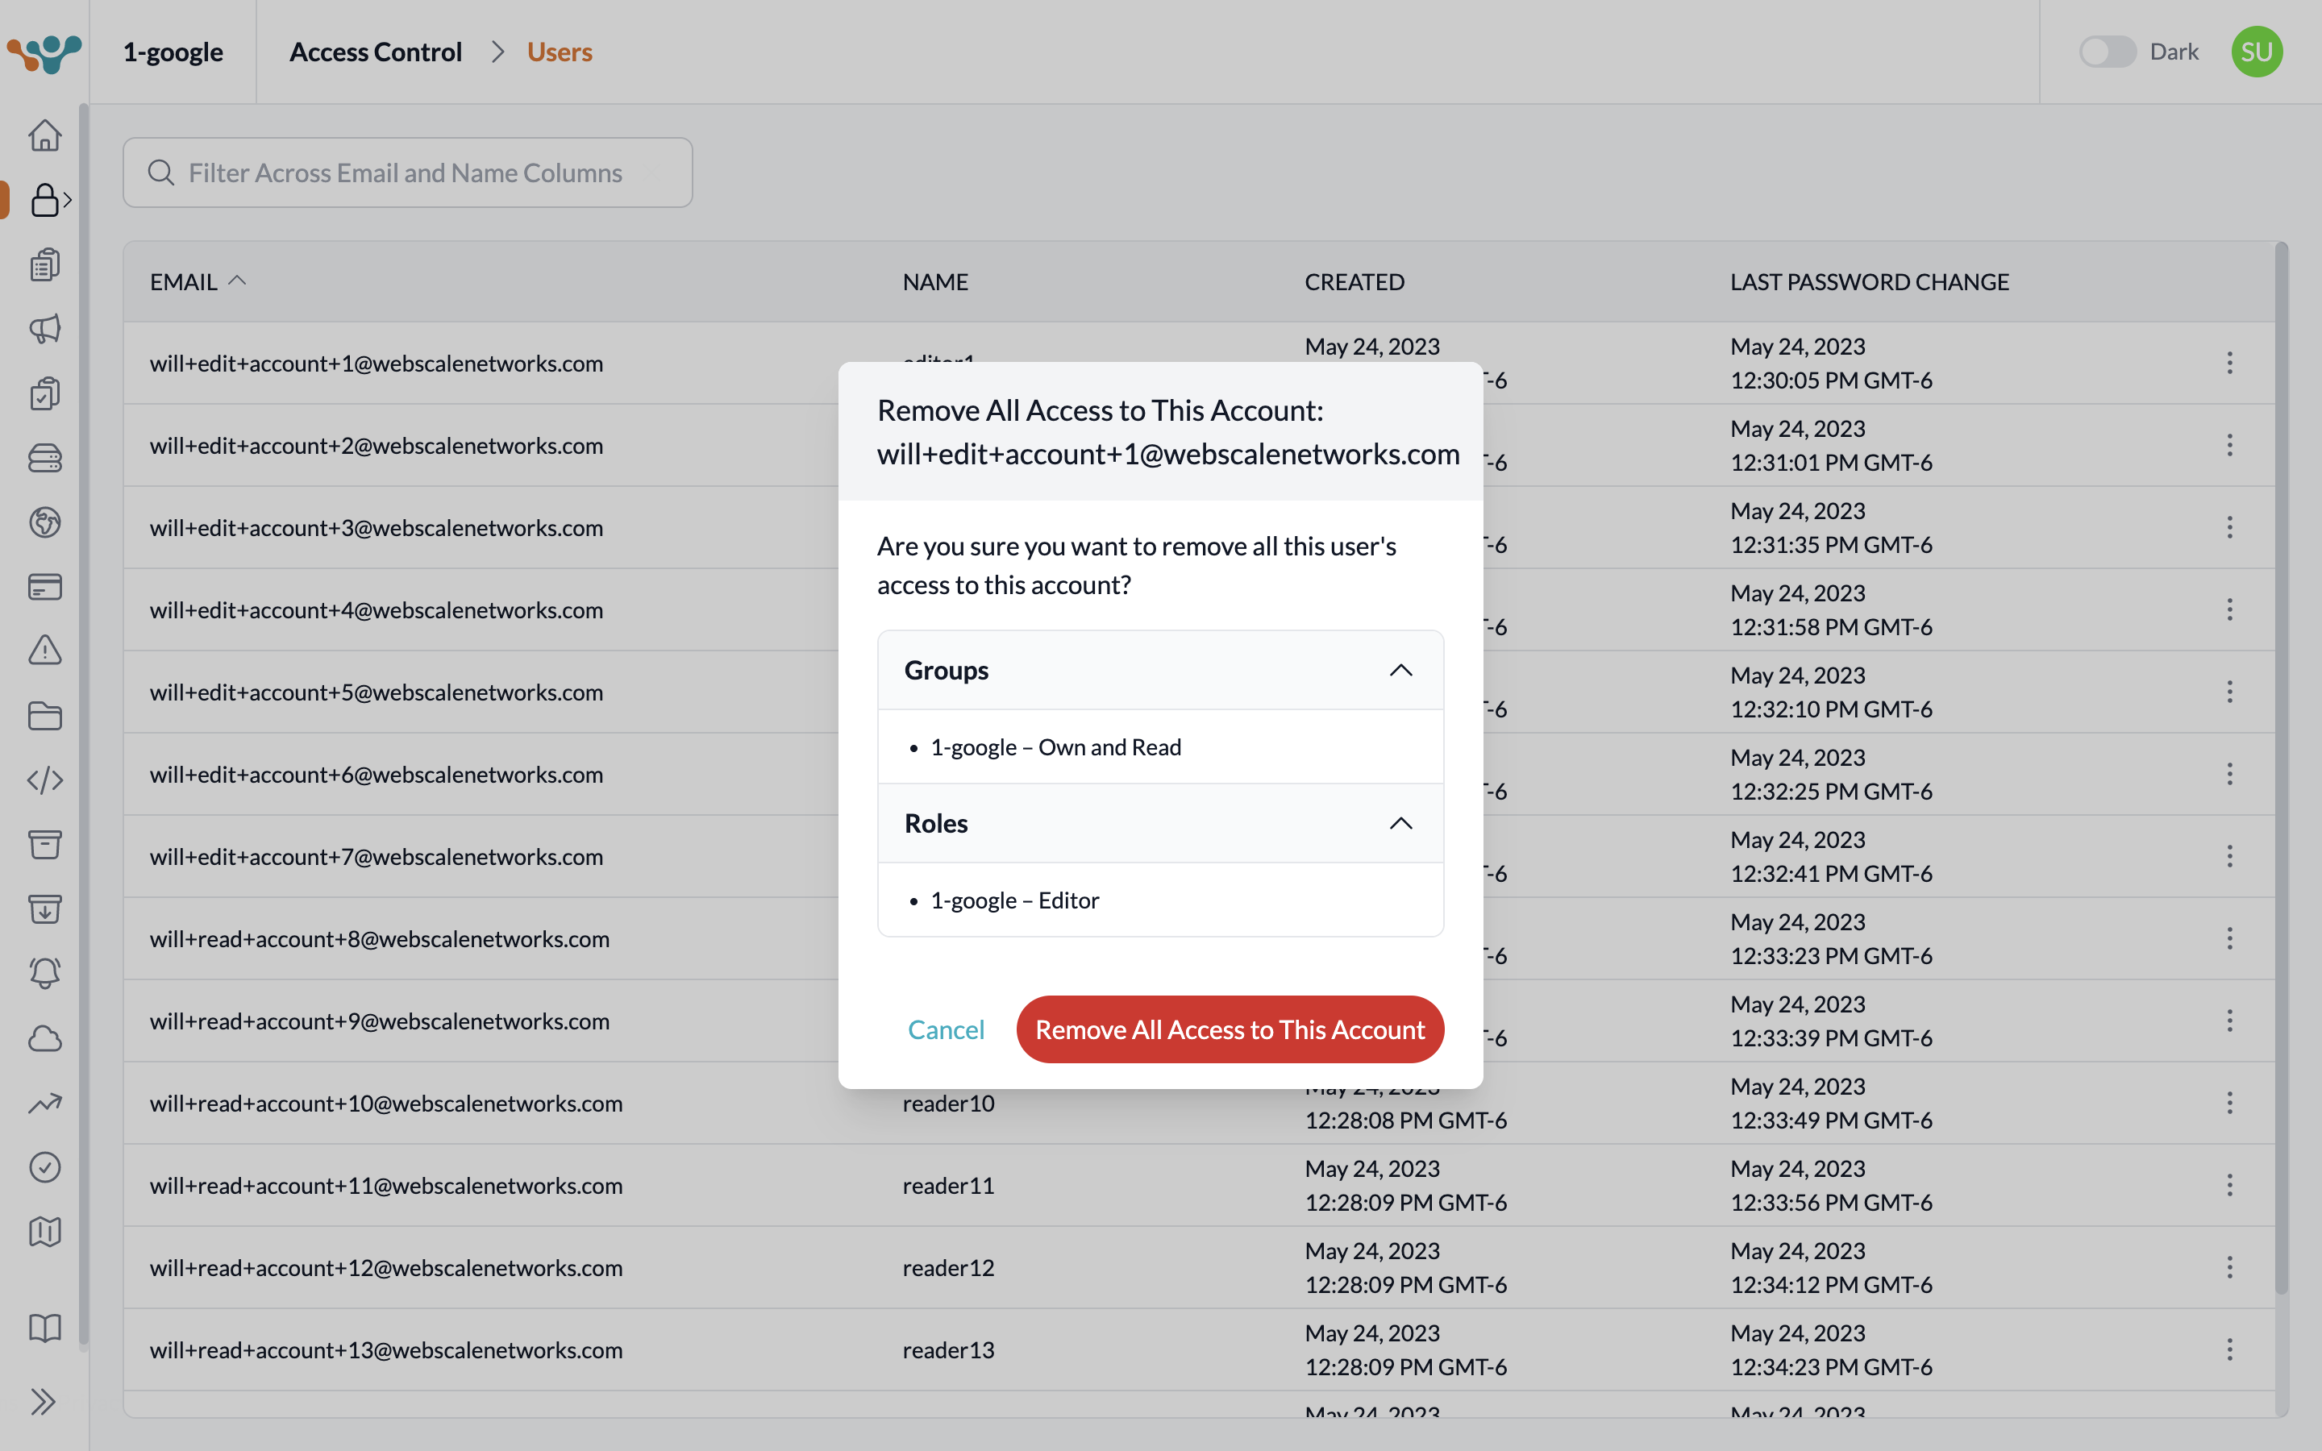Open the alarm bell sidebar icon
This screenshot has width=2322, height=1451.
[x=45, y=973]
